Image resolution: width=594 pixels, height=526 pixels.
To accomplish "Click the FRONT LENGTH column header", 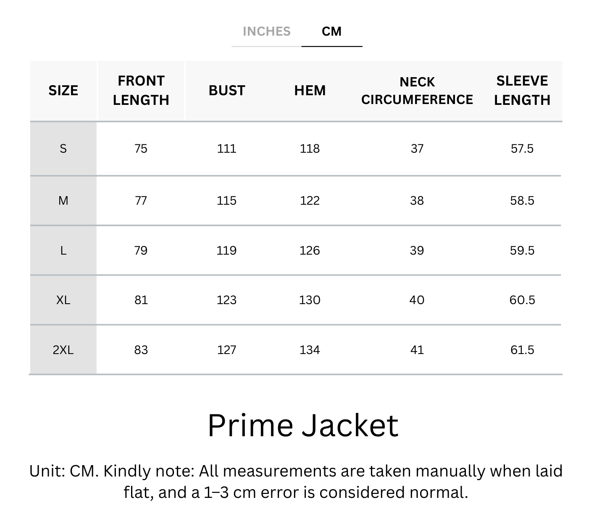I will tap(141, 90).
